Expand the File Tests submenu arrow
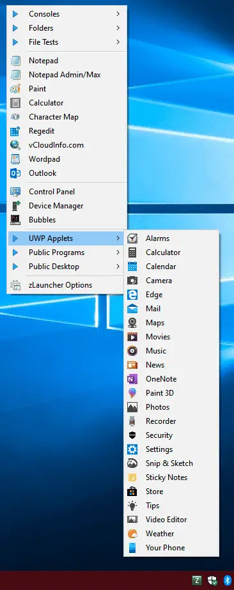 point(118,42)
